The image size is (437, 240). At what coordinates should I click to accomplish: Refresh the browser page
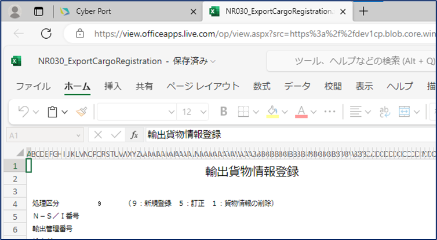(x=46, y=33)
